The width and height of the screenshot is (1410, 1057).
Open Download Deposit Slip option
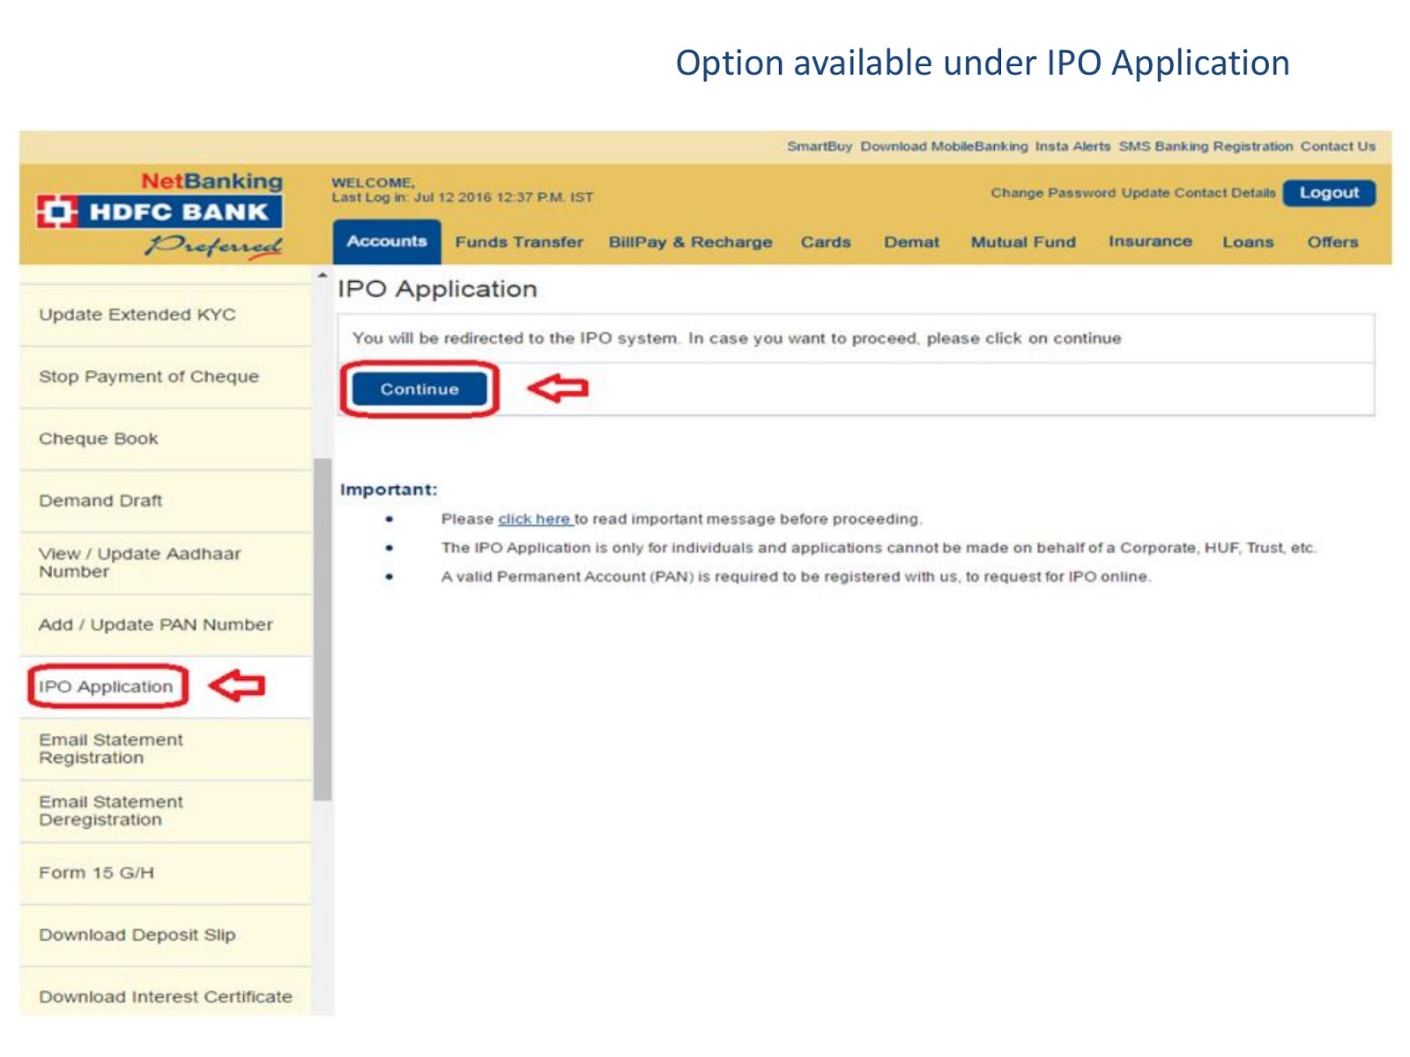[x=165, y=935]
